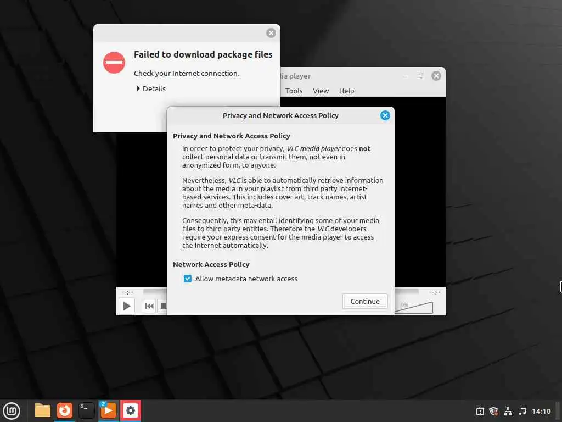Minimize the VLC media player window

click(406, 76)
